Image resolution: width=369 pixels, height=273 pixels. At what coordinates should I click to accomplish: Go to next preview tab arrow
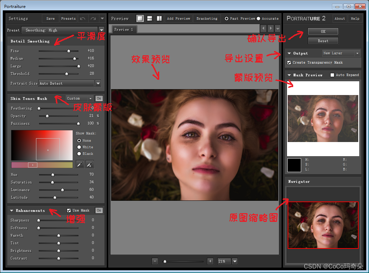(x=271, y=28)
